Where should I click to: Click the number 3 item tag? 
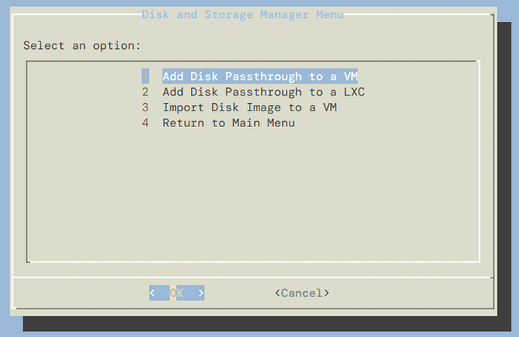click(145, 108)
